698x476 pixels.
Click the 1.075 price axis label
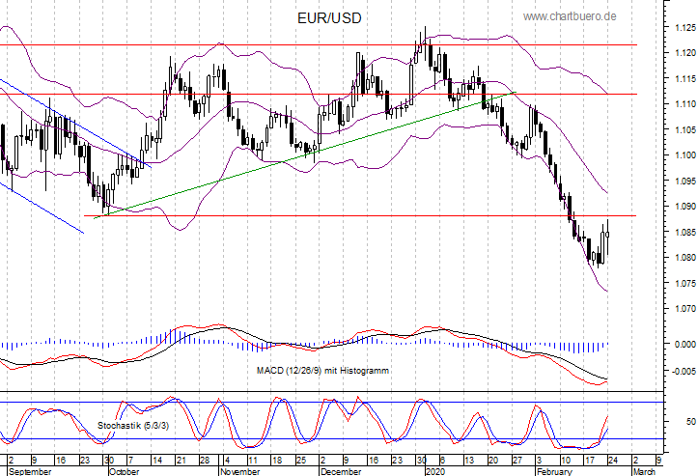coord(682,284)
